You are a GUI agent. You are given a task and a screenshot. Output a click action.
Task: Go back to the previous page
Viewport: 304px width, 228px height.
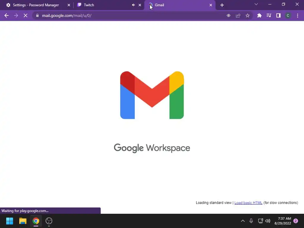[7, 15]
